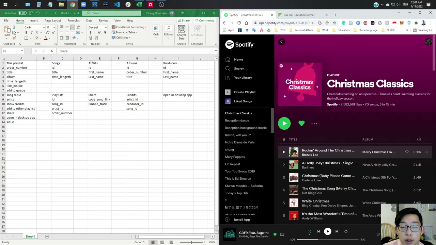Go to Spotify Home
This screenshot has height=245, width=436.
[234, 60]
